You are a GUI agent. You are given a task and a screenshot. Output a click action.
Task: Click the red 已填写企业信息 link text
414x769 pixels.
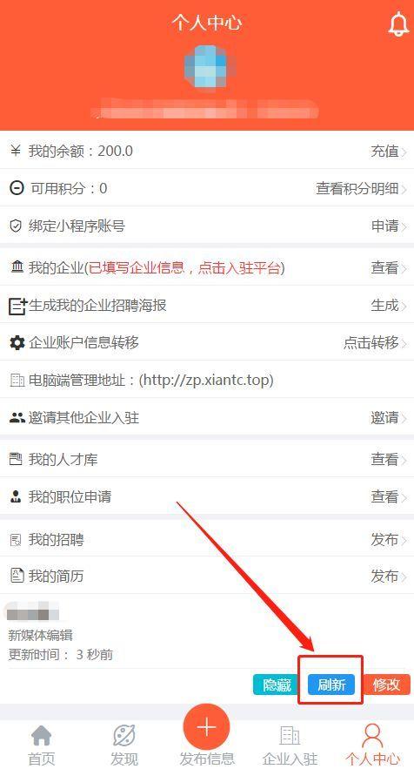pos(137,267)
